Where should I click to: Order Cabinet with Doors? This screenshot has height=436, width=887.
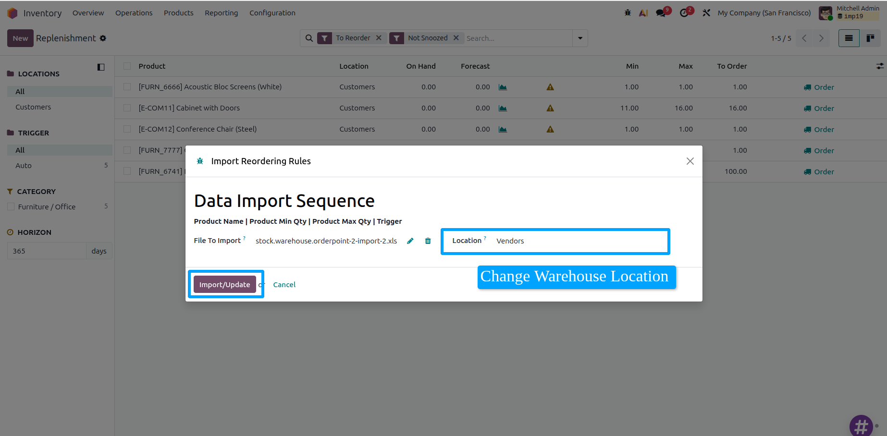(x=819, y=109)
